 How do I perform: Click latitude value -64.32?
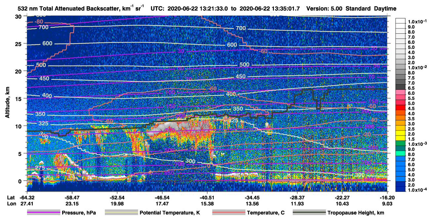click(x=26, y=198)
